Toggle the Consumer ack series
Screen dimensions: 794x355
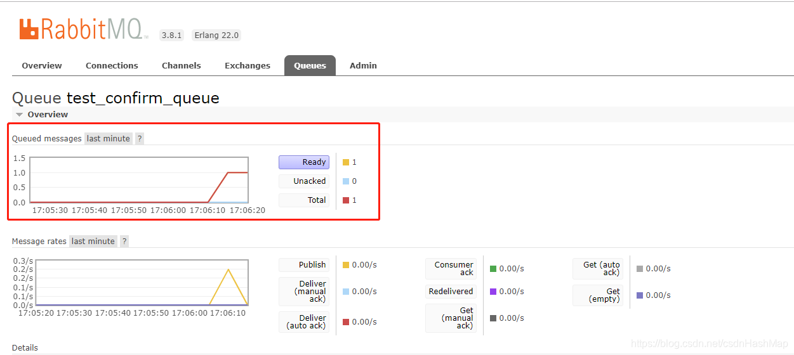click(451, 269)
